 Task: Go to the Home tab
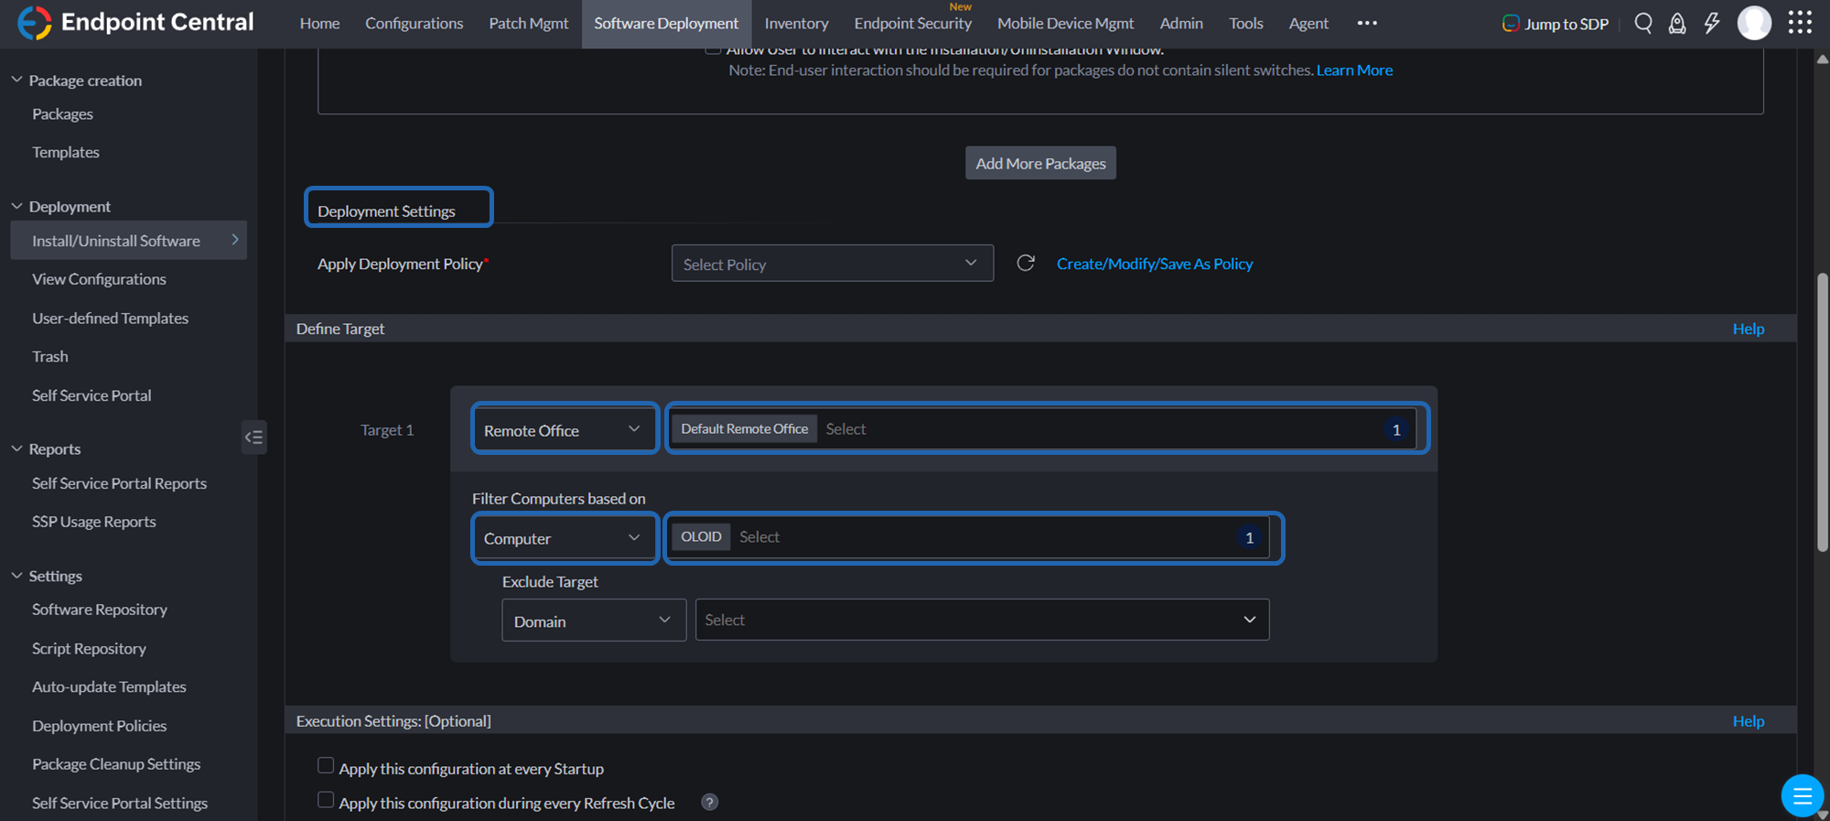[x=319, y=24]
